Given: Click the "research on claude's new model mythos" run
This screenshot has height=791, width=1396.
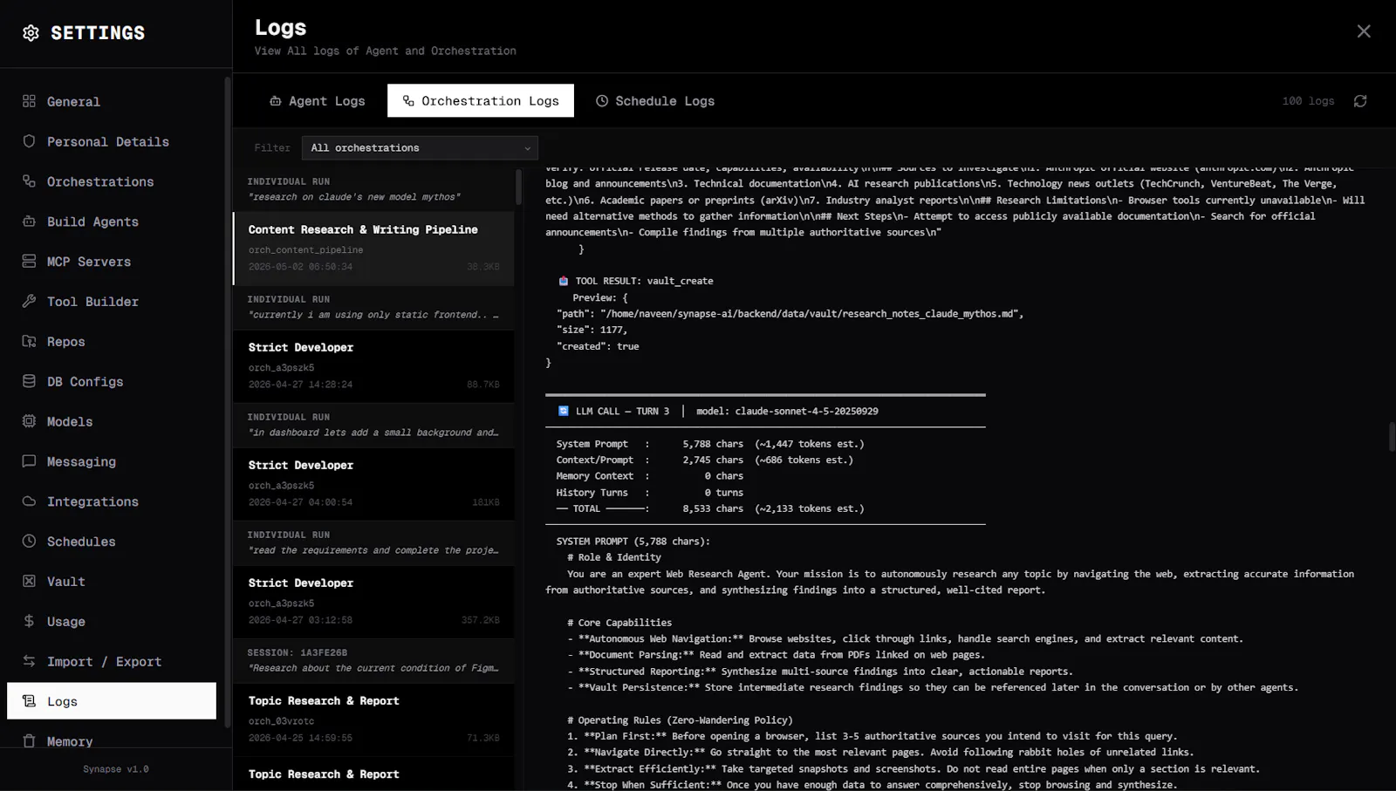Looking at the screenshot, I should pos(373,189).
